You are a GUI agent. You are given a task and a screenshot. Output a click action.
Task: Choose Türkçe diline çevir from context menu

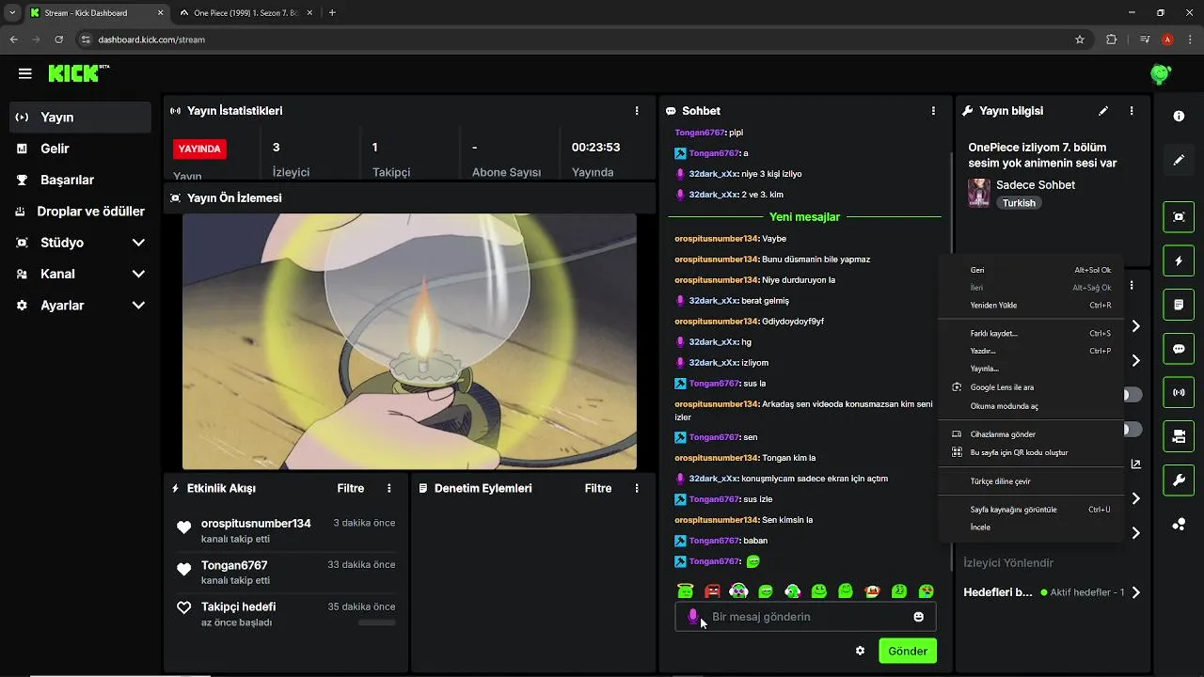pos(1031,481)
